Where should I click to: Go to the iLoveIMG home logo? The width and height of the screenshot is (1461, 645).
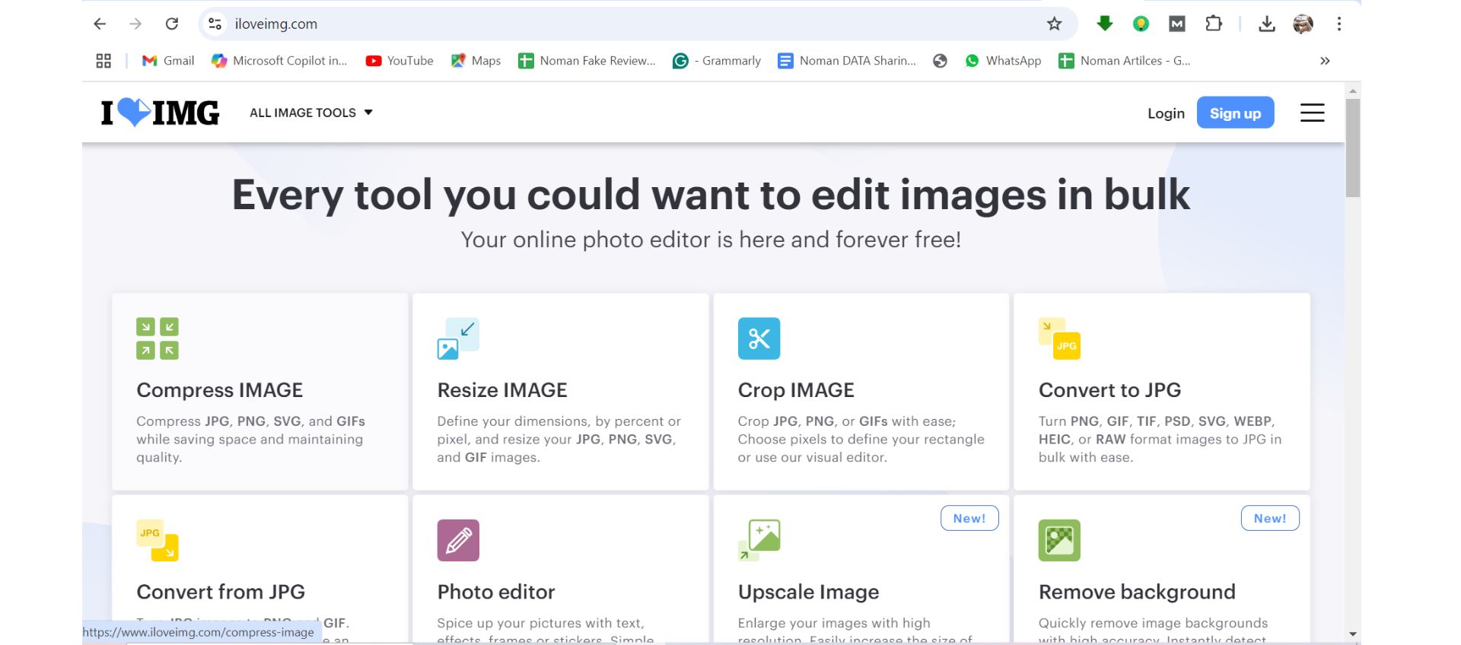pyautogui.click(x=161, y=113)
